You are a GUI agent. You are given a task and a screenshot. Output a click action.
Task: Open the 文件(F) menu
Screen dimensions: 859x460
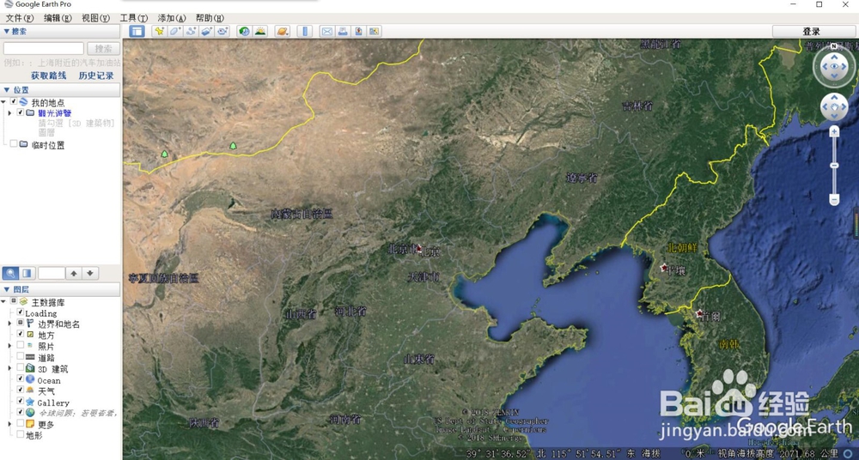[20, 18]
